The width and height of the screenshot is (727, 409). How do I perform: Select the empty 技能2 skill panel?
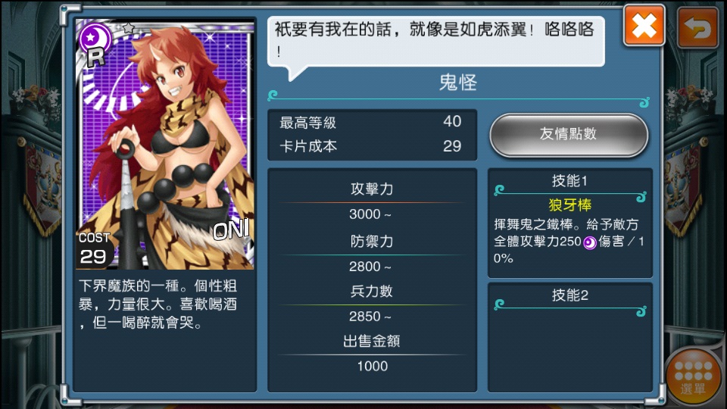(x=569, y=337)
